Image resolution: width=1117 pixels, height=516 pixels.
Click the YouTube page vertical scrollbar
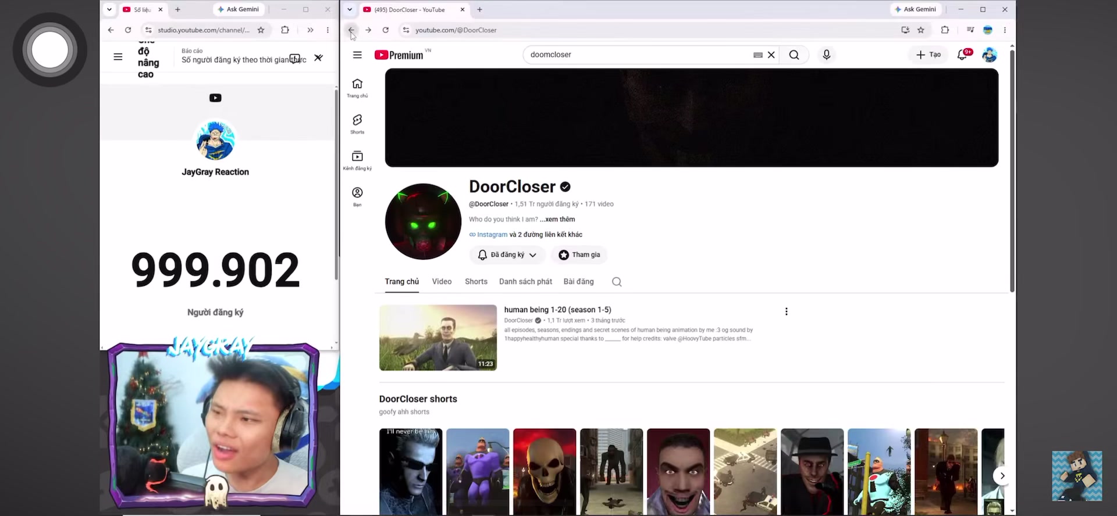1012,171
